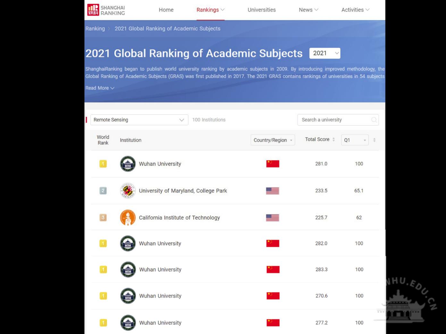The image size is (446, 334).
Task: Open the Q1 indicator dropdown
Action: [x=355, y=140]
